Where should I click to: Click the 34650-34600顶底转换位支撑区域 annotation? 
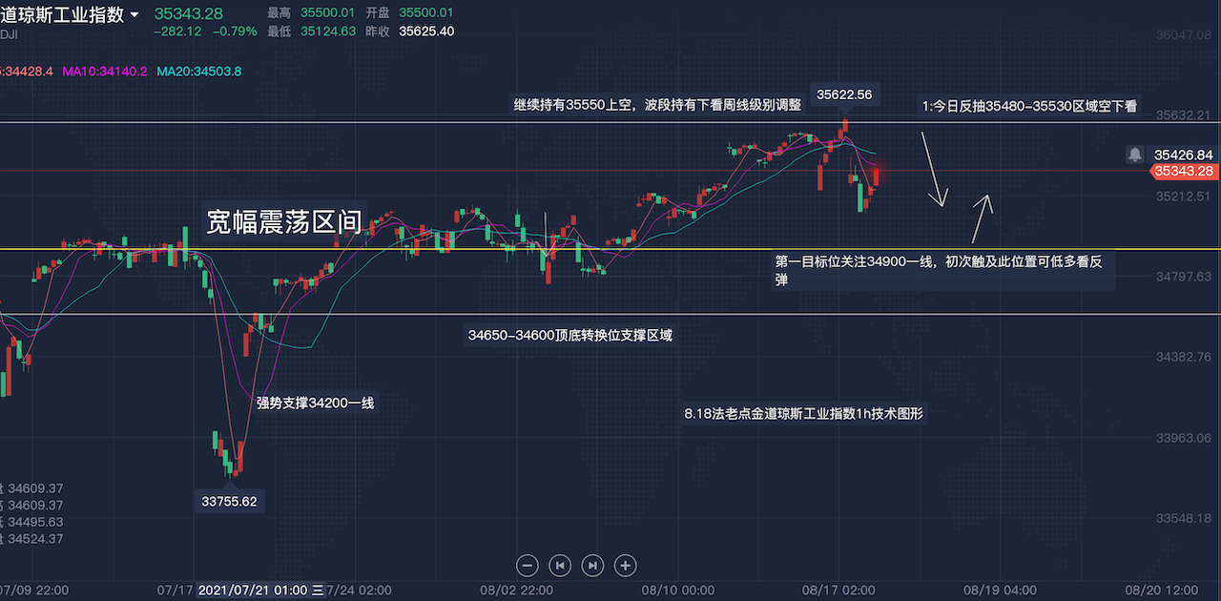coord(569,335)
